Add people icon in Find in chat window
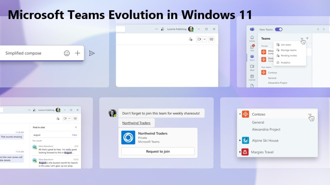The width and height of the screenshot is (330, 185). (58, 119)
